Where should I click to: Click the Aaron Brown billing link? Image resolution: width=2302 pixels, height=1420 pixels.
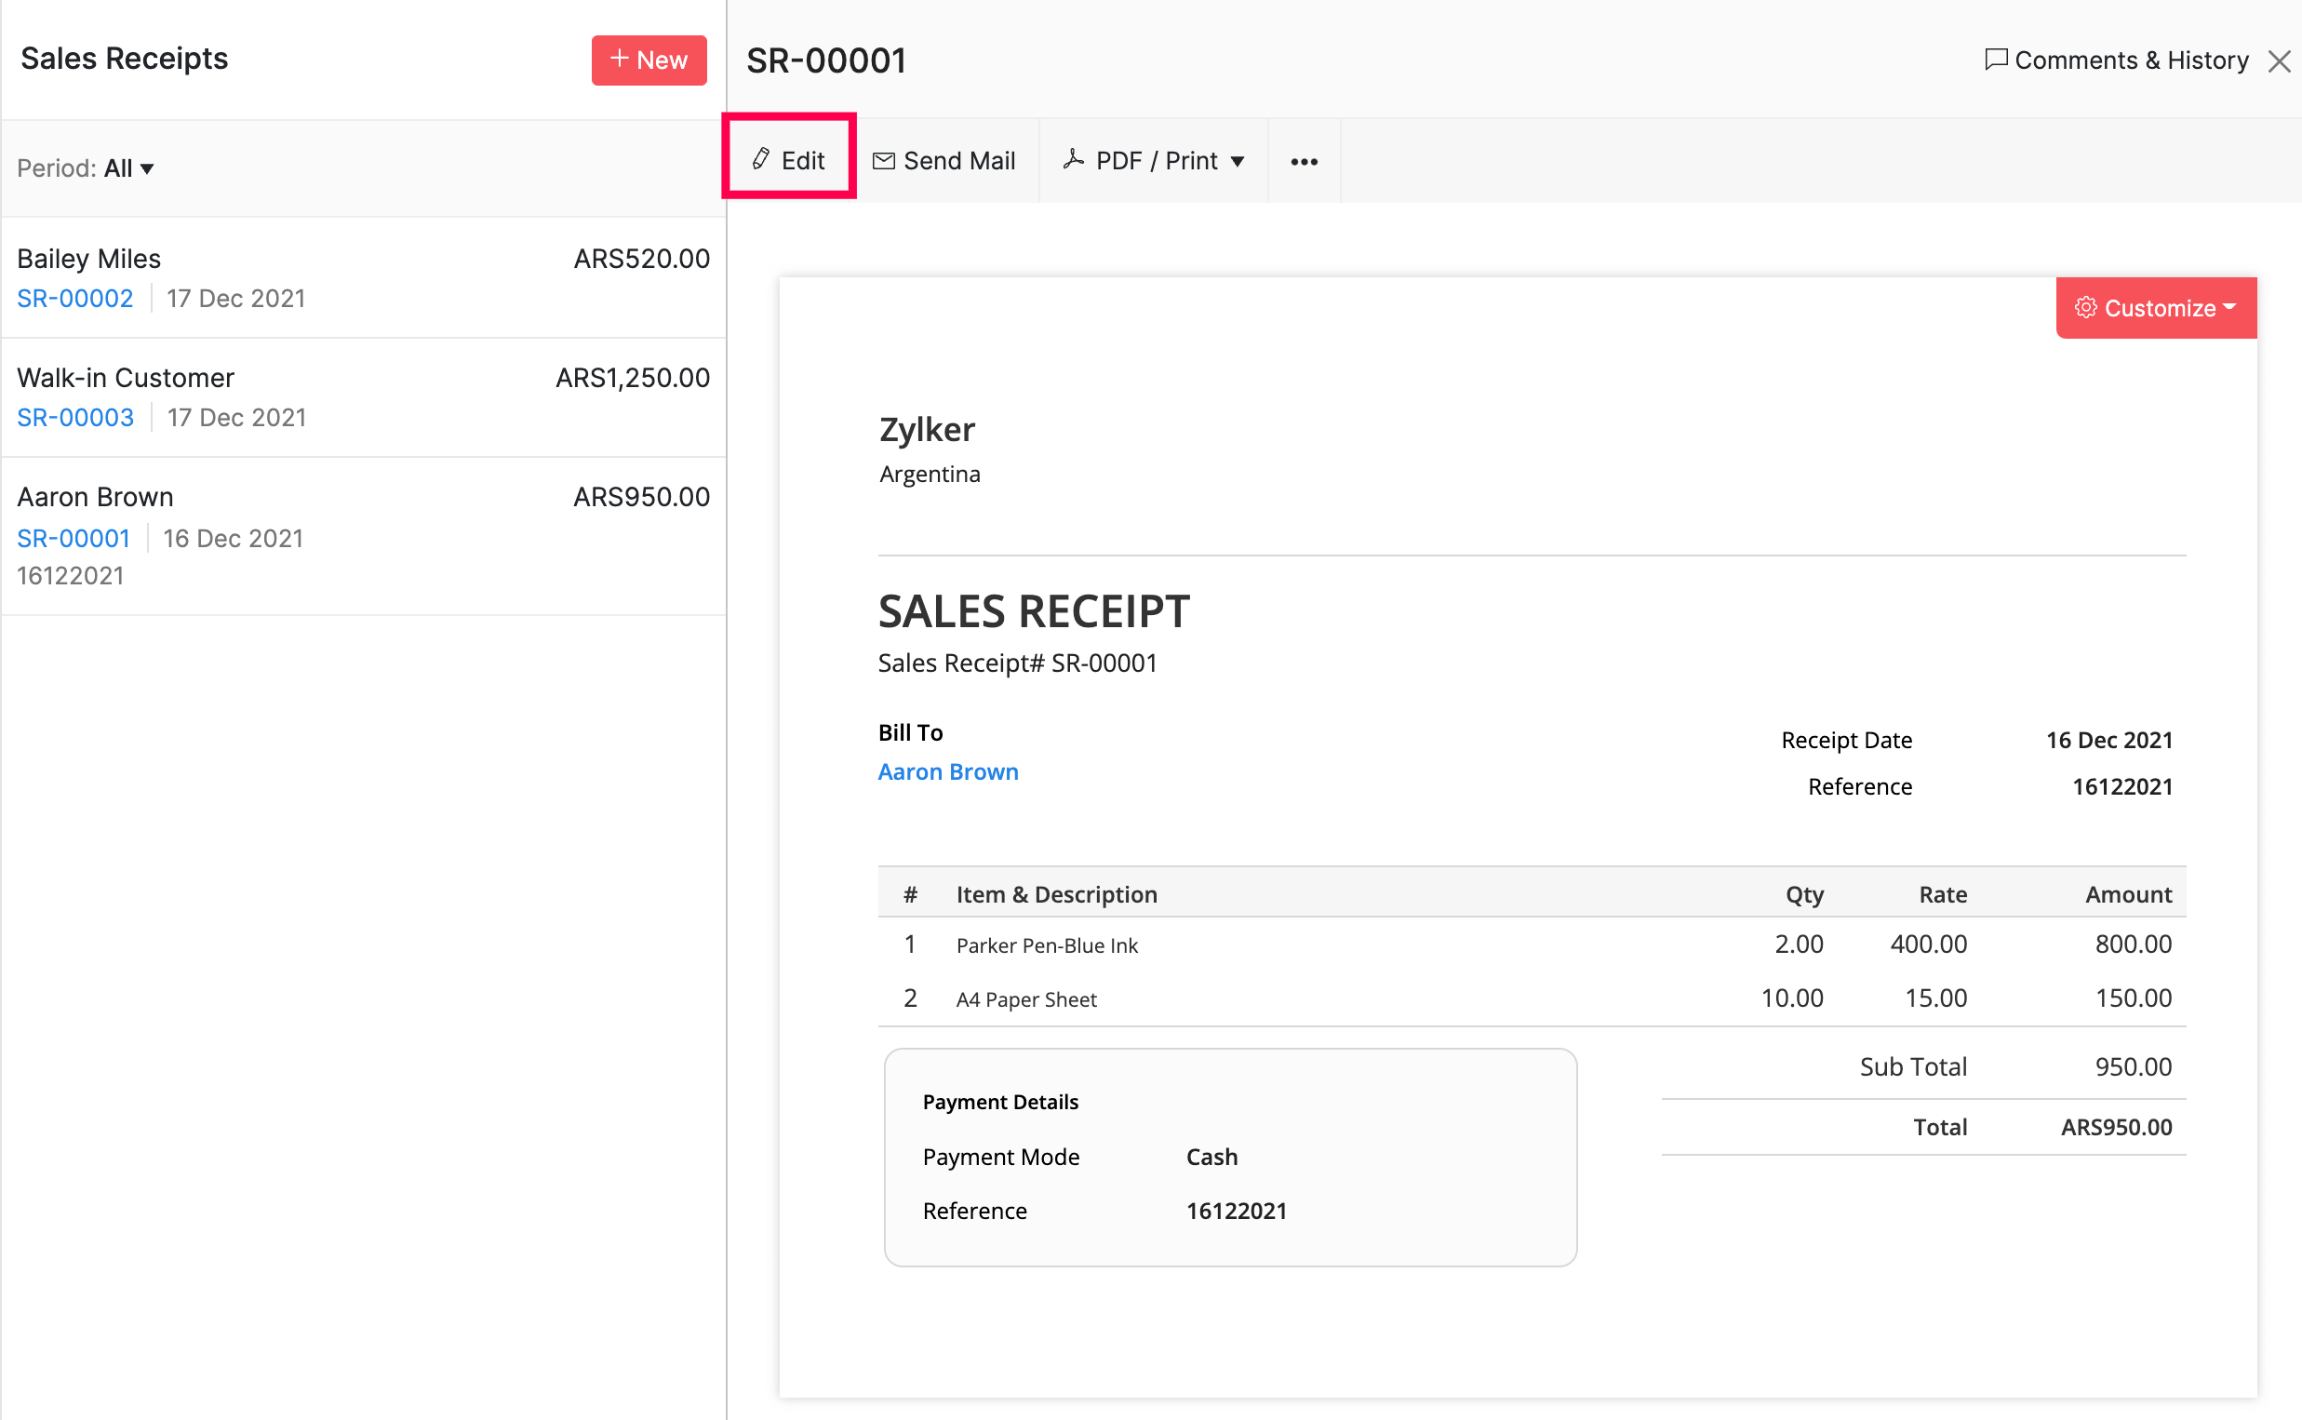pyautogui.click(x=949, y=772)
